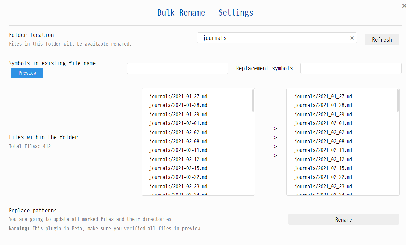Click the Total Files: 412 label
Screen dimensions: 406x245
click(x=30, y=146)
